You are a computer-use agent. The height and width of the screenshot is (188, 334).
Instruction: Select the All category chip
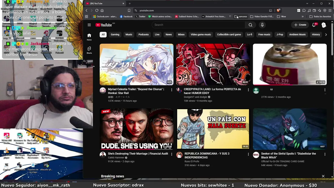[103, 34]
